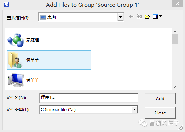Click the Add button
This screenshot has width=185, height=132.
coord(160,99)
